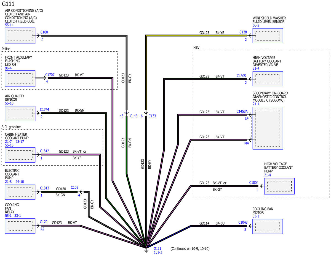Follow the C1707 connector link
Image resolution: width=331 pixels, height=255 pixels.
[x=50, y=75]
